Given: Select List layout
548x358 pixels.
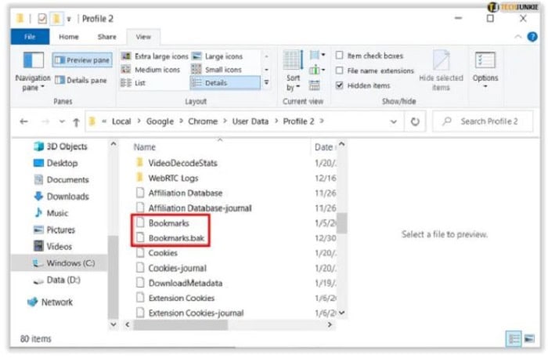Looking at the screenshot, I should click(133, 83).
